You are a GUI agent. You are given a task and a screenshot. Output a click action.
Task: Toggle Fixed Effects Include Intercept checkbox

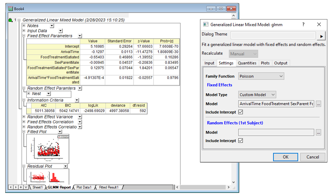point(240,112)
